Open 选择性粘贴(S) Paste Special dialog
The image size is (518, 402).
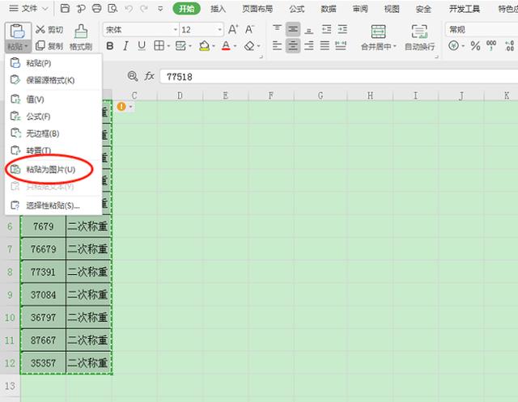pos(53,205)
